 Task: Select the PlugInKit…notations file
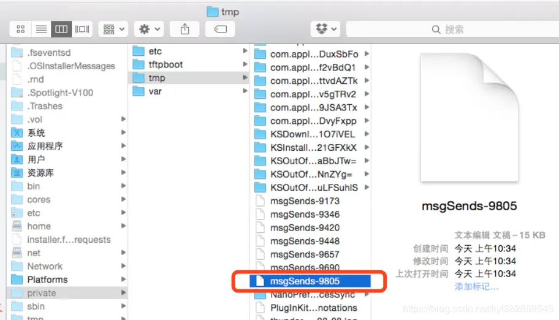(x=311, y=308)
